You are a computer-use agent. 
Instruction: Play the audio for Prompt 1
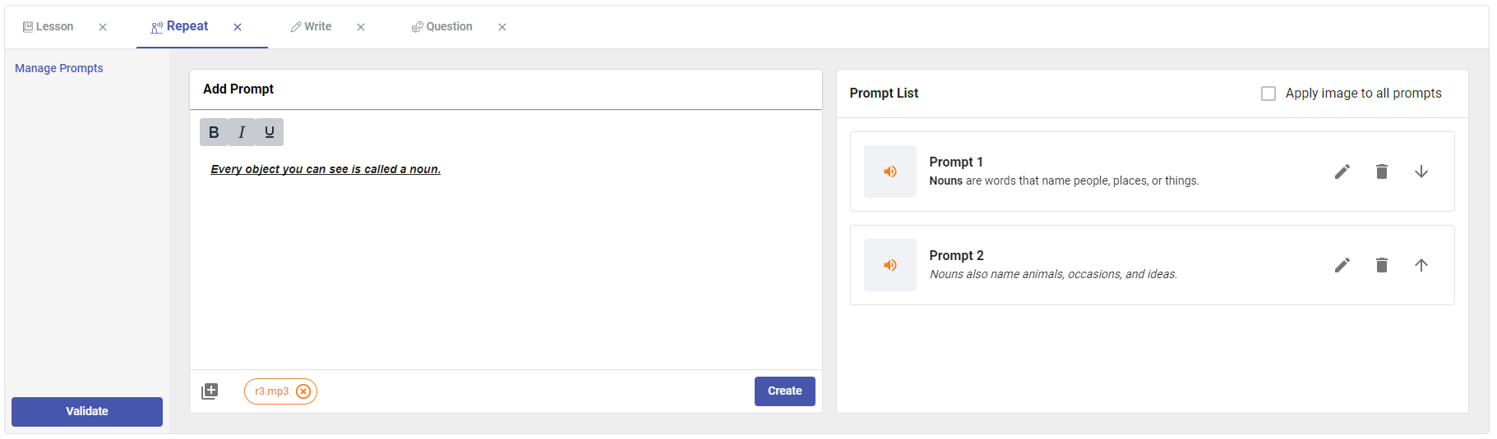889,171
